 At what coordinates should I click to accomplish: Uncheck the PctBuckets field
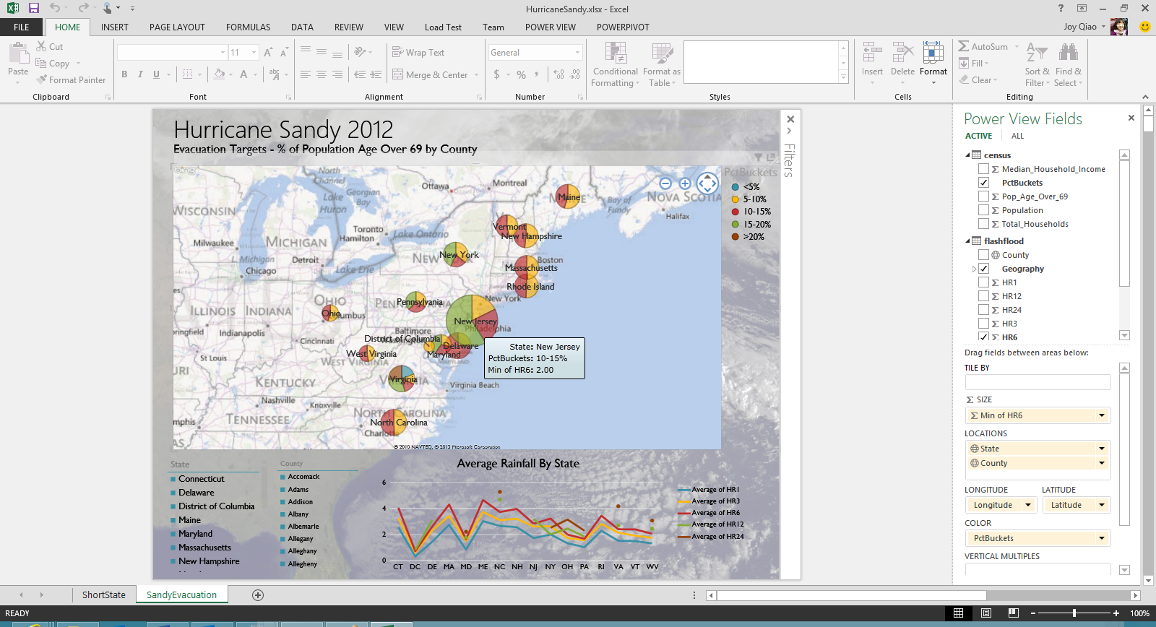pos(983,183)
